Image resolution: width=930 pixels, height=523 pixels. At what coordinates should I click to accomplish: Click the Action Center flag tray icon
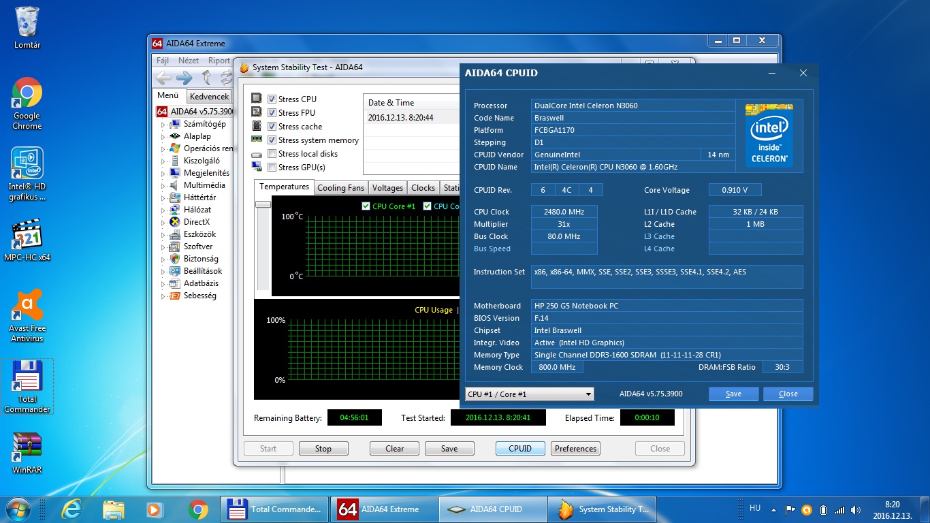790,509
